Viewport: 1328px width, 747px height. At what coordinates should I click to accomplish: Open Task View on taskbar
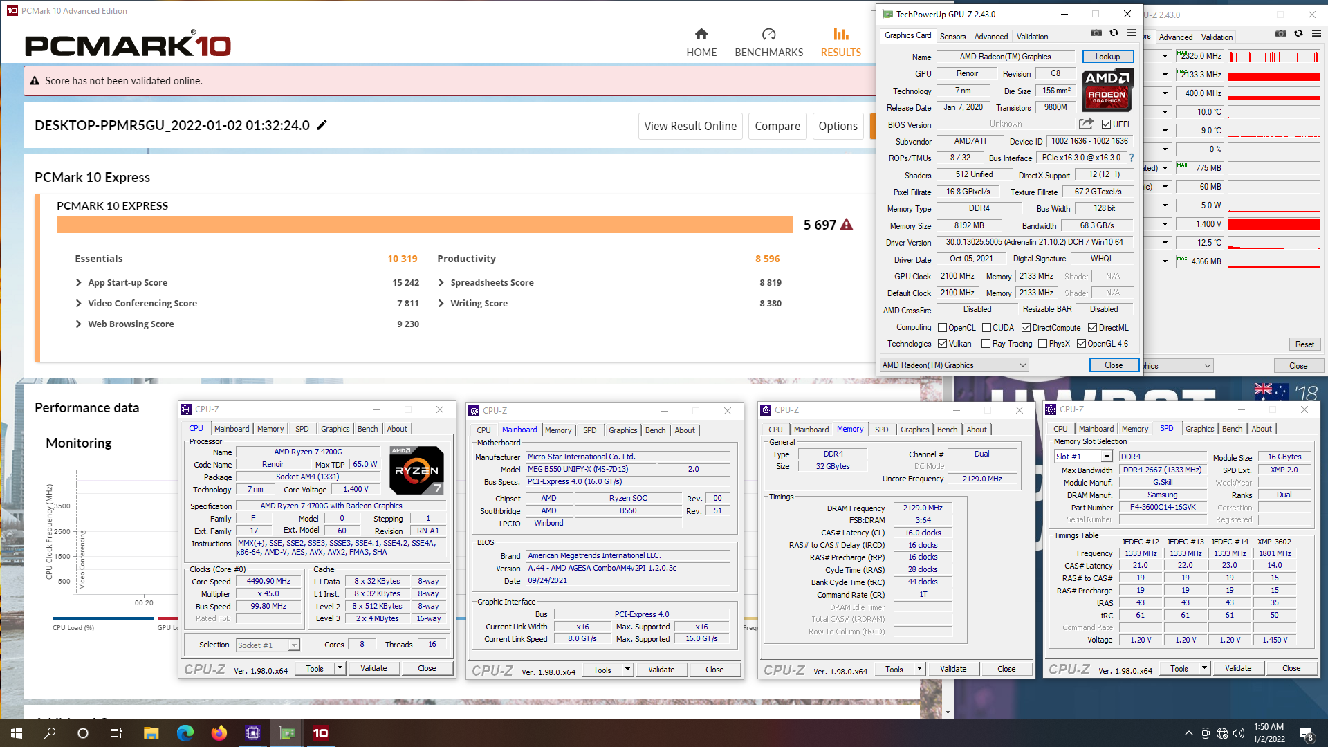coord(116,733)
